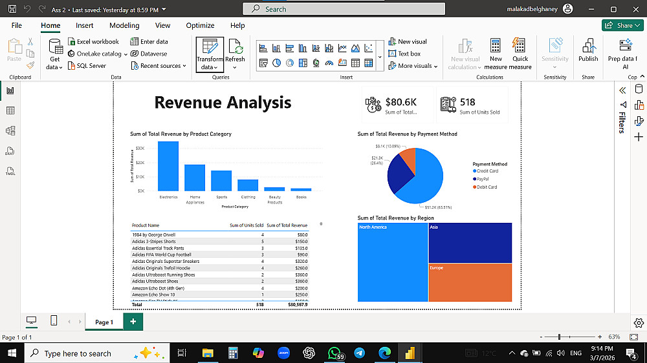Viewport: 647px width, 363px height.
Task: Insert a pie chart visual
Action: [x=276, y=63]
